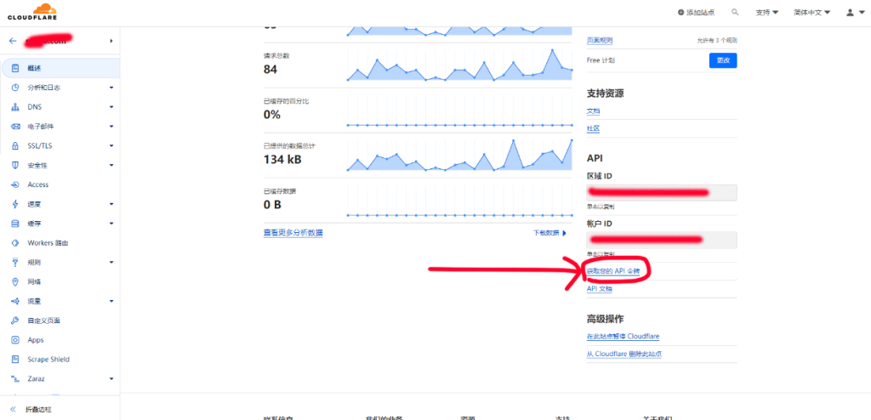The width and height of the screenshot is (871, 420).
Task: Open the 网络 menu label
Action: coord(34,281)
